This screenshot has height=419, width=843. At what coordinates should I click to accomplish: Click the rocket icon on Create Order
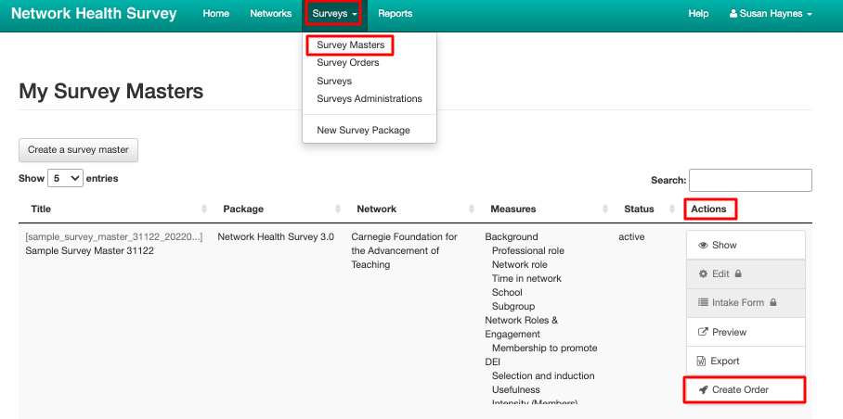pos(703,389)
